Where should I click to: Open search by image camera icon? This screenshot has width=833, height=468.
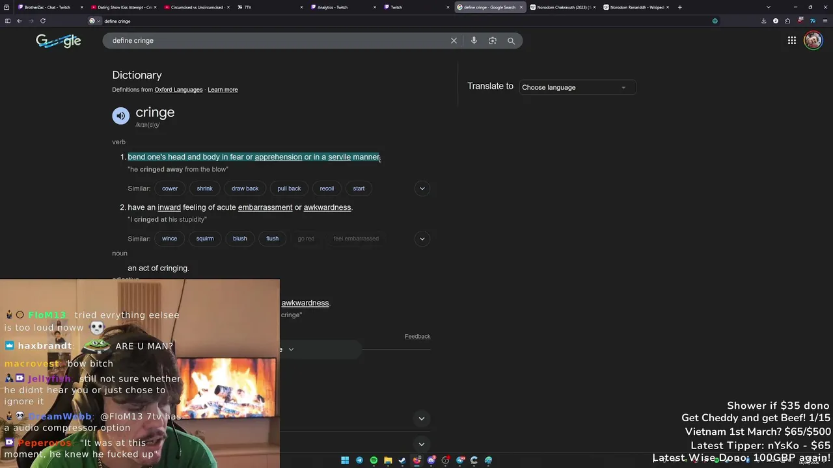pos(493,40)
